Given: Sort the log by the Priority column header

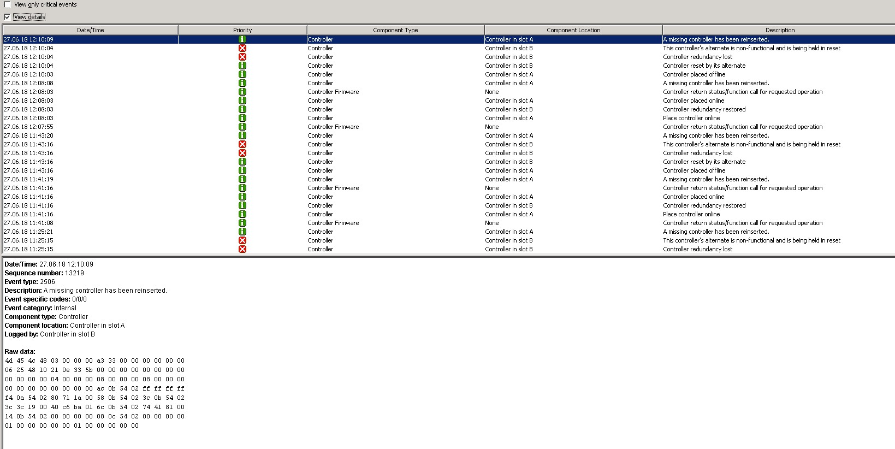Looking at the screenshot, I should point(242,30).
